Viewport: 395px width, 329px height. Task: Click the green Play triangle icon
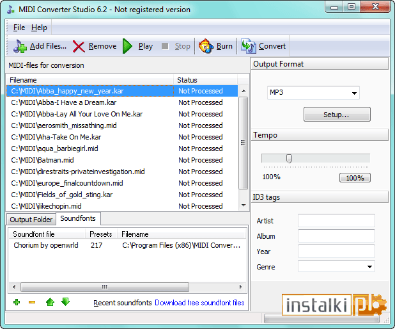pyautogui.click(x=127, y=46)
